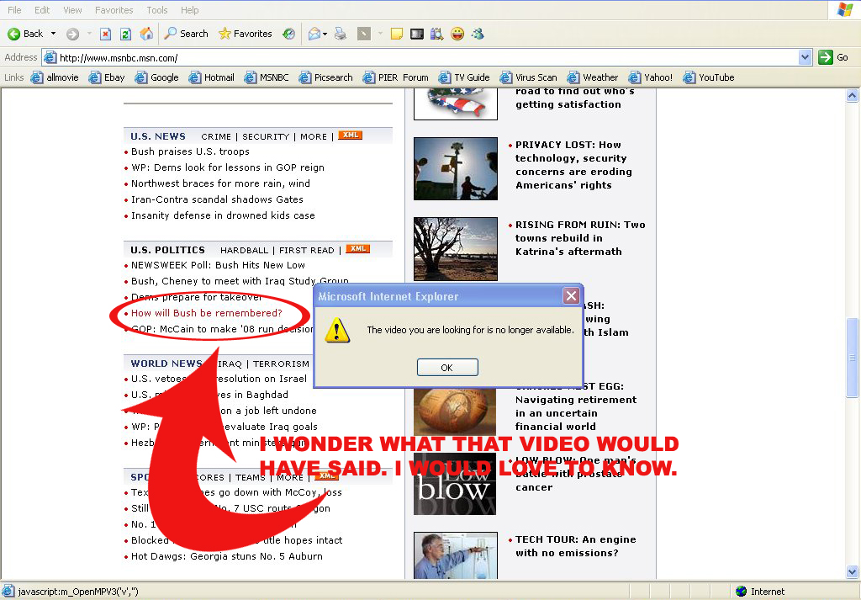Screen dimensions: 861x600
Task: Click the Windows flag logo in menu bar
Action: (x=844, y=10)
